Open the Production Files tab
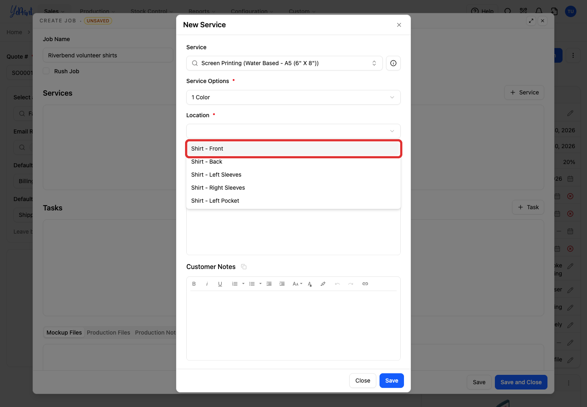This screenshot has height=407, width=587. [108, 333]
